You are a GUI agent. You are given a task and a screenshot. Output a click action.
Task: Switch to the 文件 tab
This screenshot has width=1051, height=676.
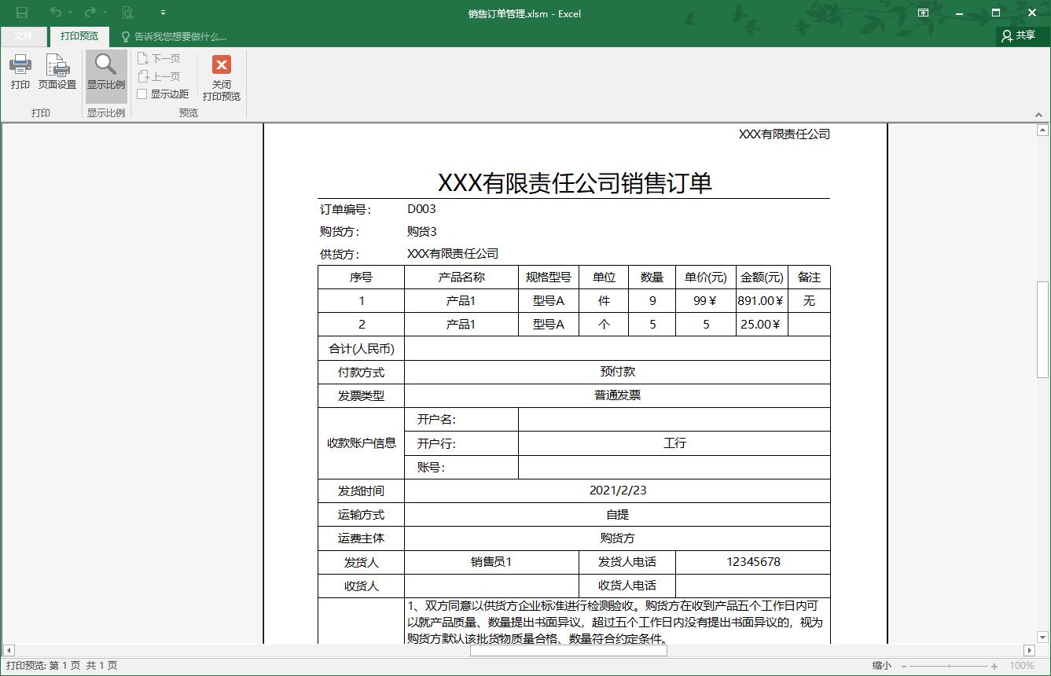24,36
